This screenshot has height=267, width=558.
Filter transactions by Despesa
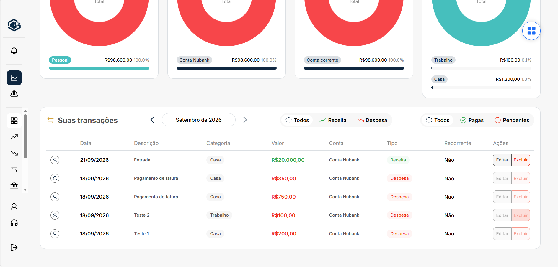pyautogui.click(x=372, y=120)
